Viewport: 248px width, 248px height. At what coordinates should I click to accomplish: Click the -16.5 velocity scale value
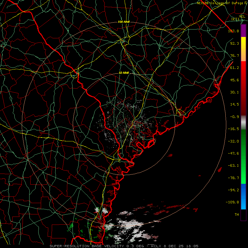tap(233, 129)
